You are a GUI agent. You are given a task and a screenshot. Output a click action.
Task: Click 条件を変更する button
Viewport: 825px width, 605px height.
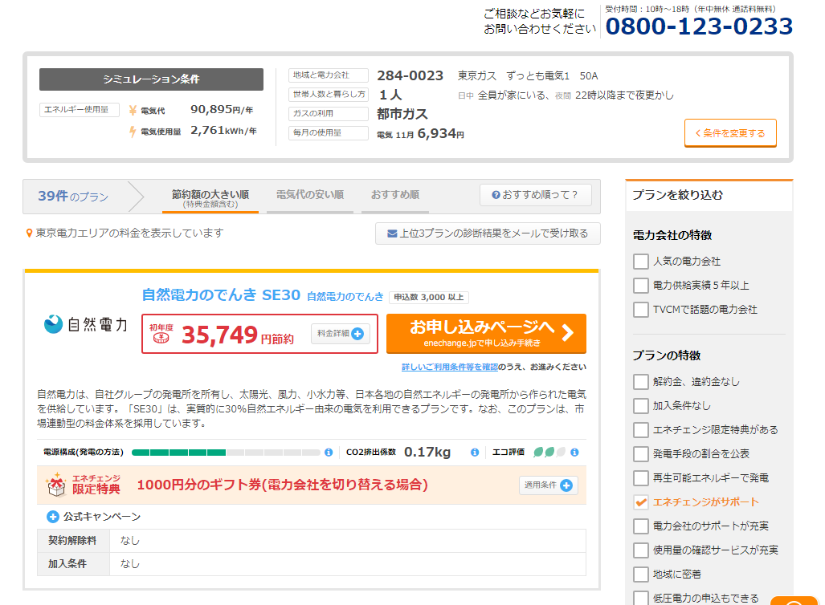pos(730,133)
